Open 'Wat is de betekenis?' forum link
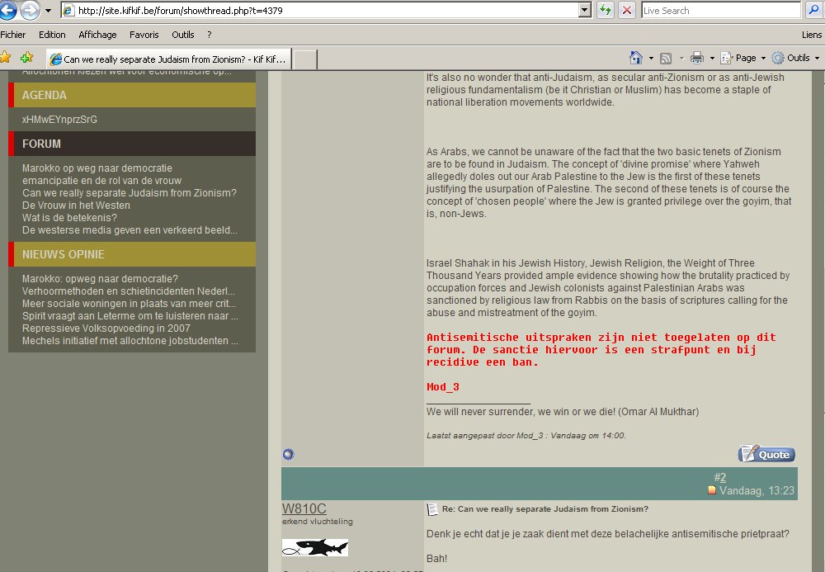The height and width of the screenshot is (572, 825). pos(69,218)
